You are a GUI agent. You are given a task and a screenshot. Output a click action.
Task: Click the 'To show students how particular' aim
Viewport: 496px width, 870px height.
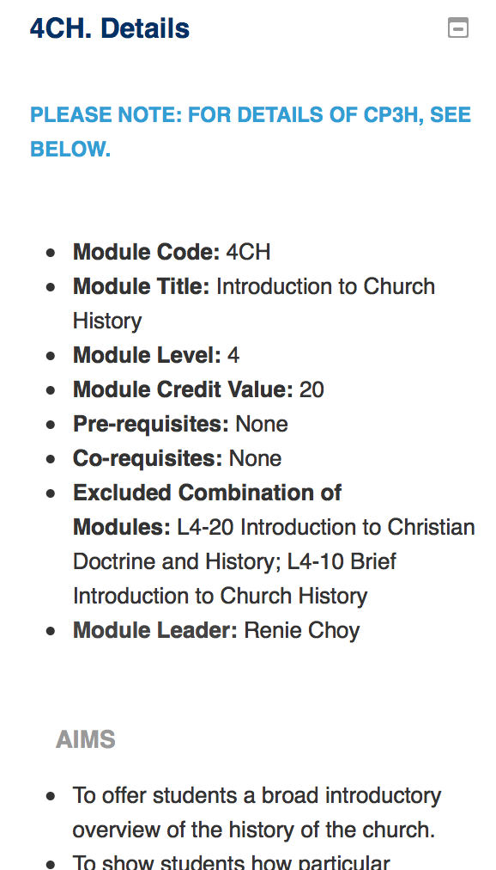pos(232,861)
